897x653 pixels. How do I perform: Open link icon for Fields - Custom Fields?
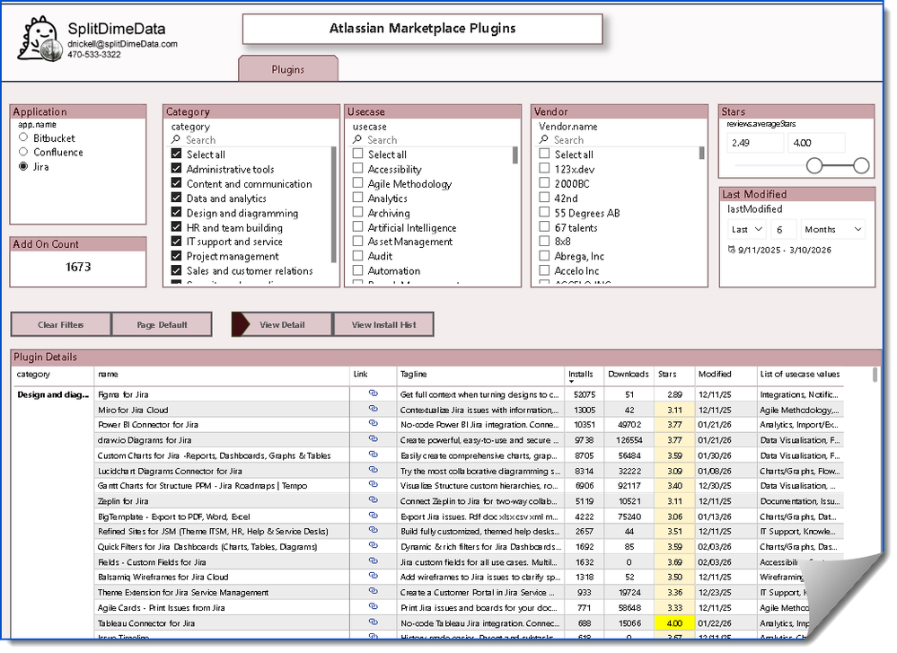click(x=373, y=560)
